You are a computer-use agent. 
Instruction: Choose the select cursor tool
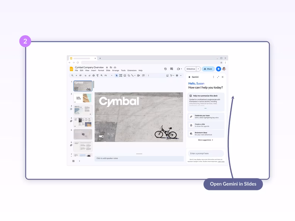click(x=117, y=76)
